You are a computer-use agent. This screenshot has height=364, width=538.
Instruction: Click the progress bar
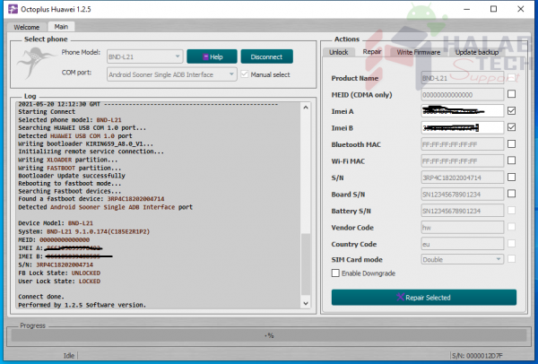click(269, 335)
